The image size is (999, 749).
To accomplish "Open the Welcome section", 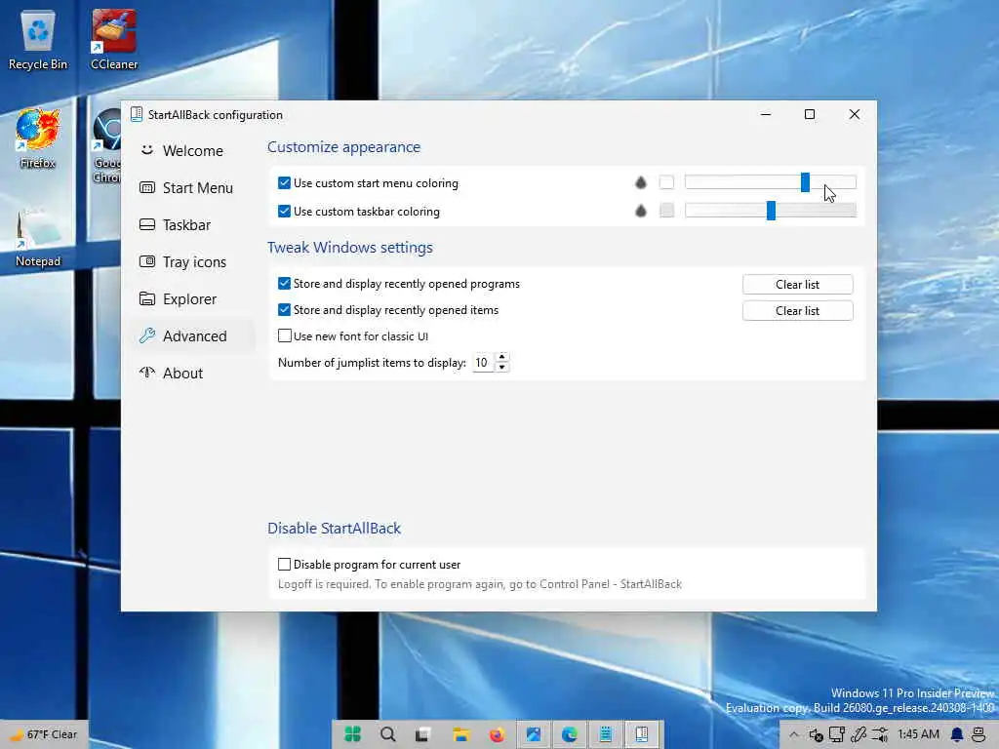I will pos(193,151).
